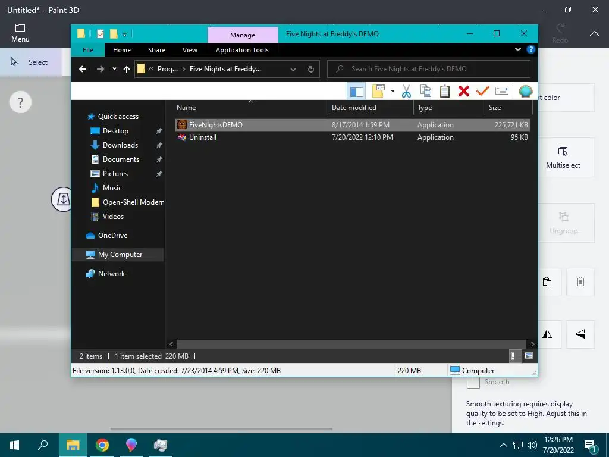The width and height of the screenshot is (609, 457).
Task: Select the FiveNightsDEMO application file
Action: pyautogui.click(x=352, y=125)
